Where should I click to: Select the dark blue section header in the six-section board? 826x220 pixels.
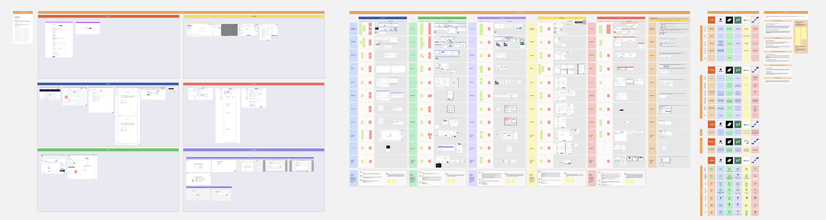pos(108,84)
